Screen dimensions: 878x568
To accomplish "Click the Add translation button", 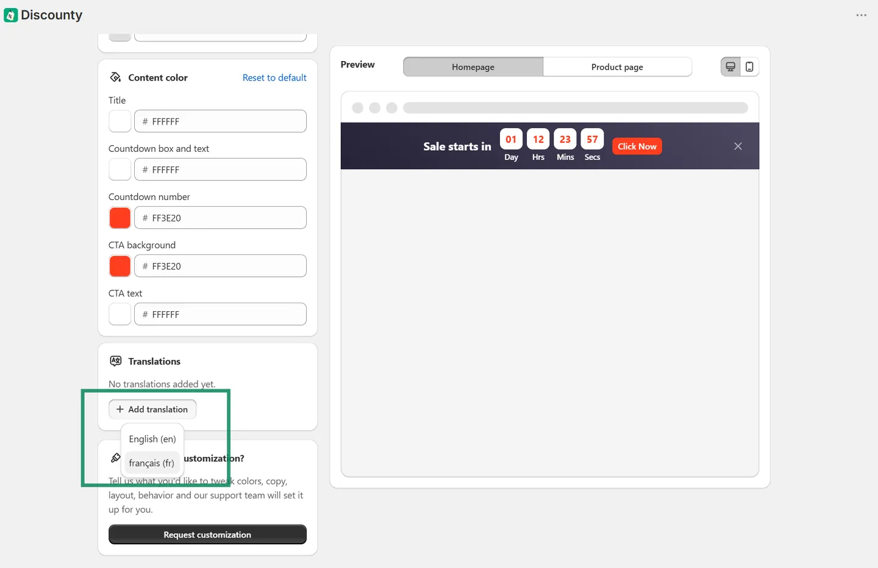I will [152, 409].
